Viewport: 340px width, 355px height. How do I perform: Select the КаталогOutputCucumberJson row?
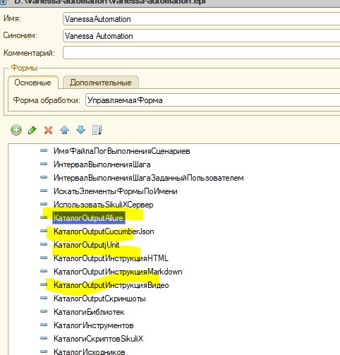104,231
